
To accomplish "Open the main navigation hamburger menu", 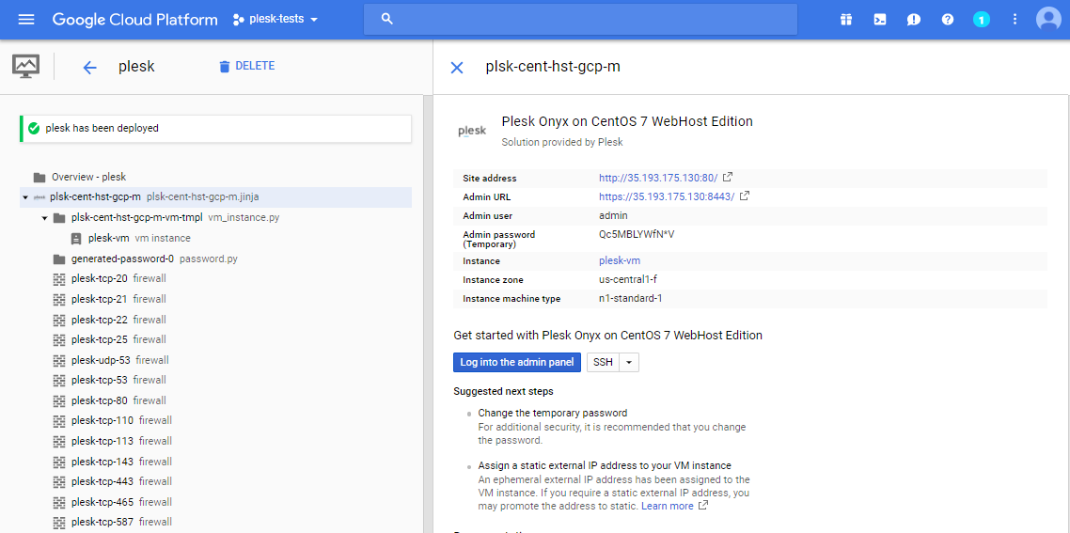I will (26, 20).
